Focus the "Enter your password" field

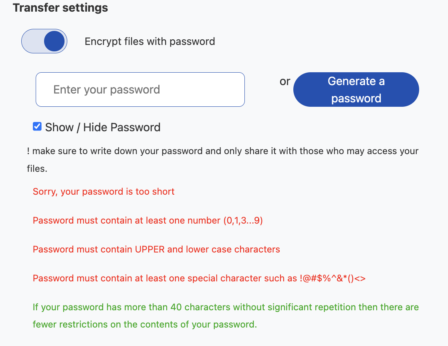[140, 90]
